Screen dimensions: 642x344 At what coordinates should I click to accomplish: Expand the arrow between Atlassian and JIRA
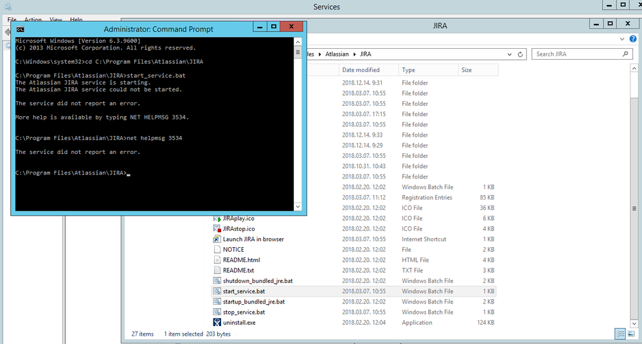pyautogui.click(x=354, y=54)
